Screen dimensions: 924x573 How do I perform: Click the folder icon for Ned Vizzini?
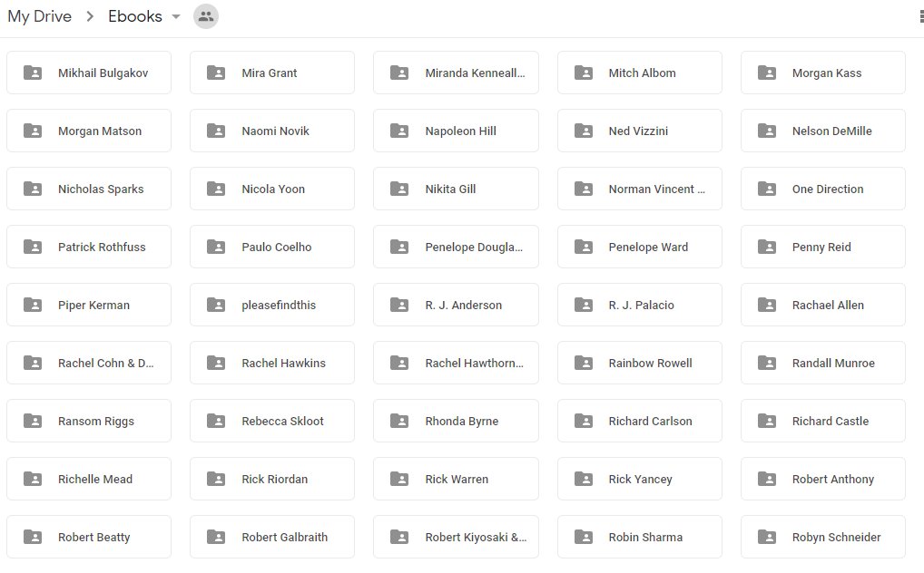pos(584,131)
